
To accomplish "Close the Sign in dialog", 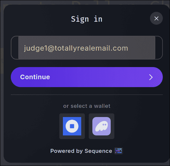I will click(156, 18).
